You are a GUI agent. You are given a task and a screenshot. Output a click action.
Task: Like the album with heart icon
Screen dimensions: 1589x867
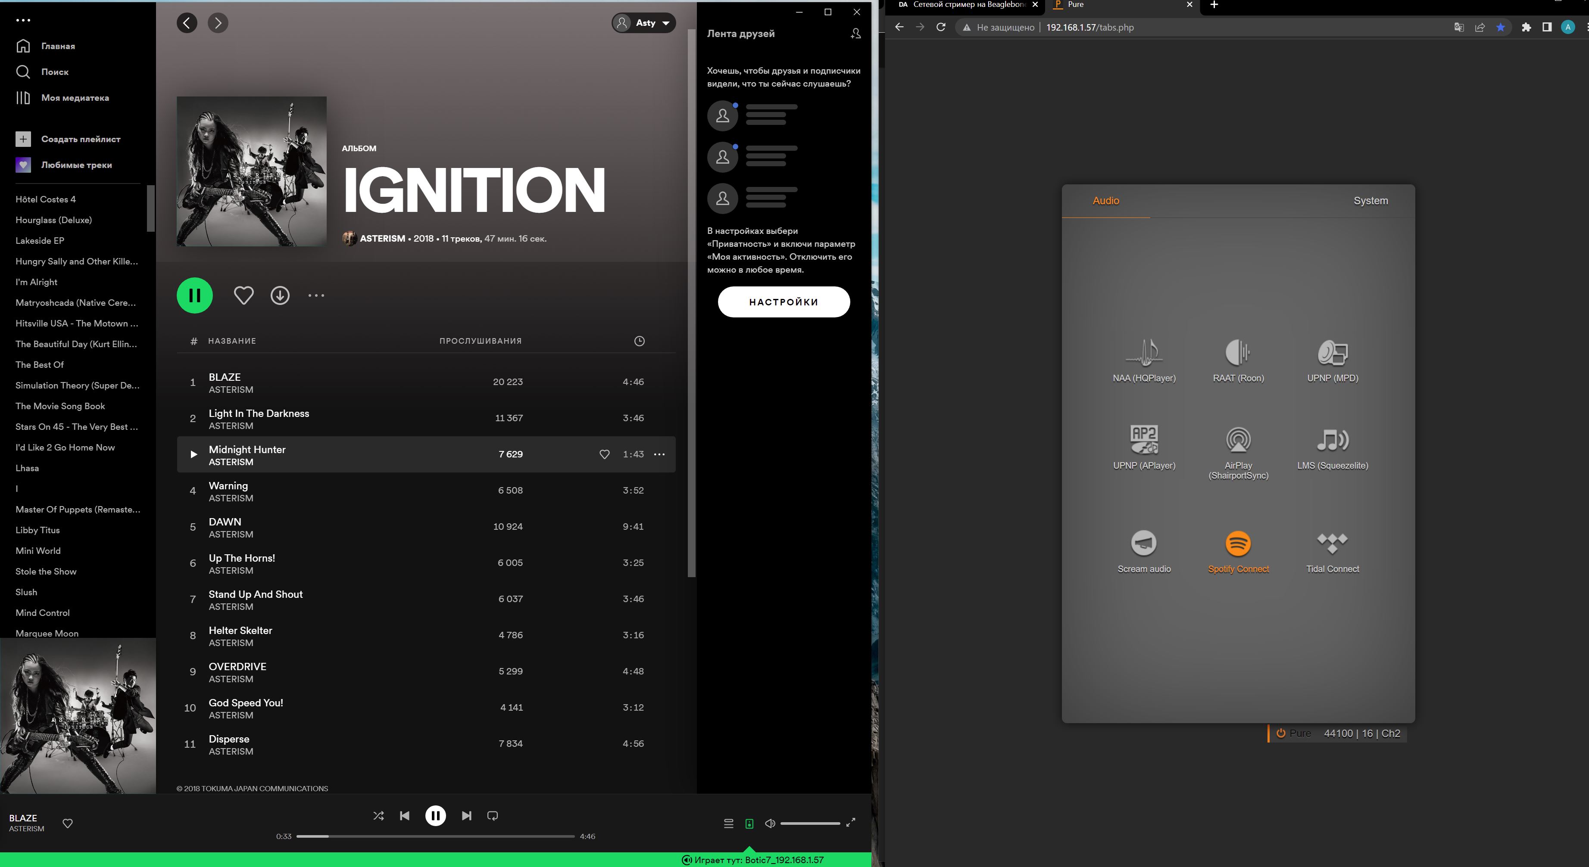click(x=244, y=295)
